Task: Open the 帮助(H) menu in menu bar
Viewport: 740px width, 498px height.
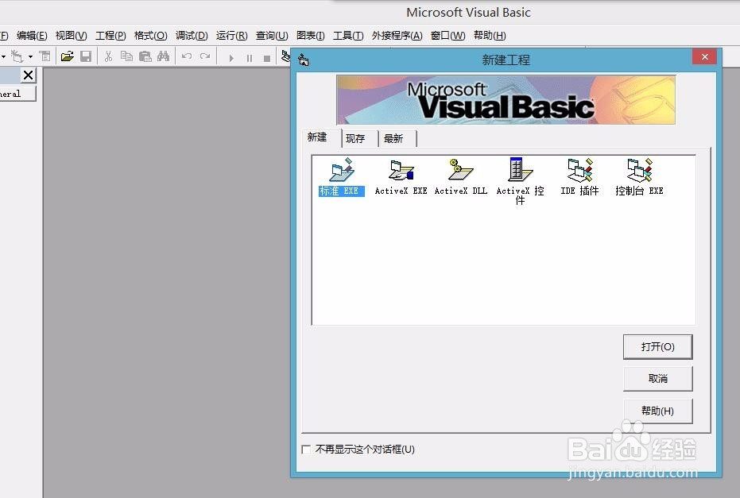Action: [x=490, y=36]
